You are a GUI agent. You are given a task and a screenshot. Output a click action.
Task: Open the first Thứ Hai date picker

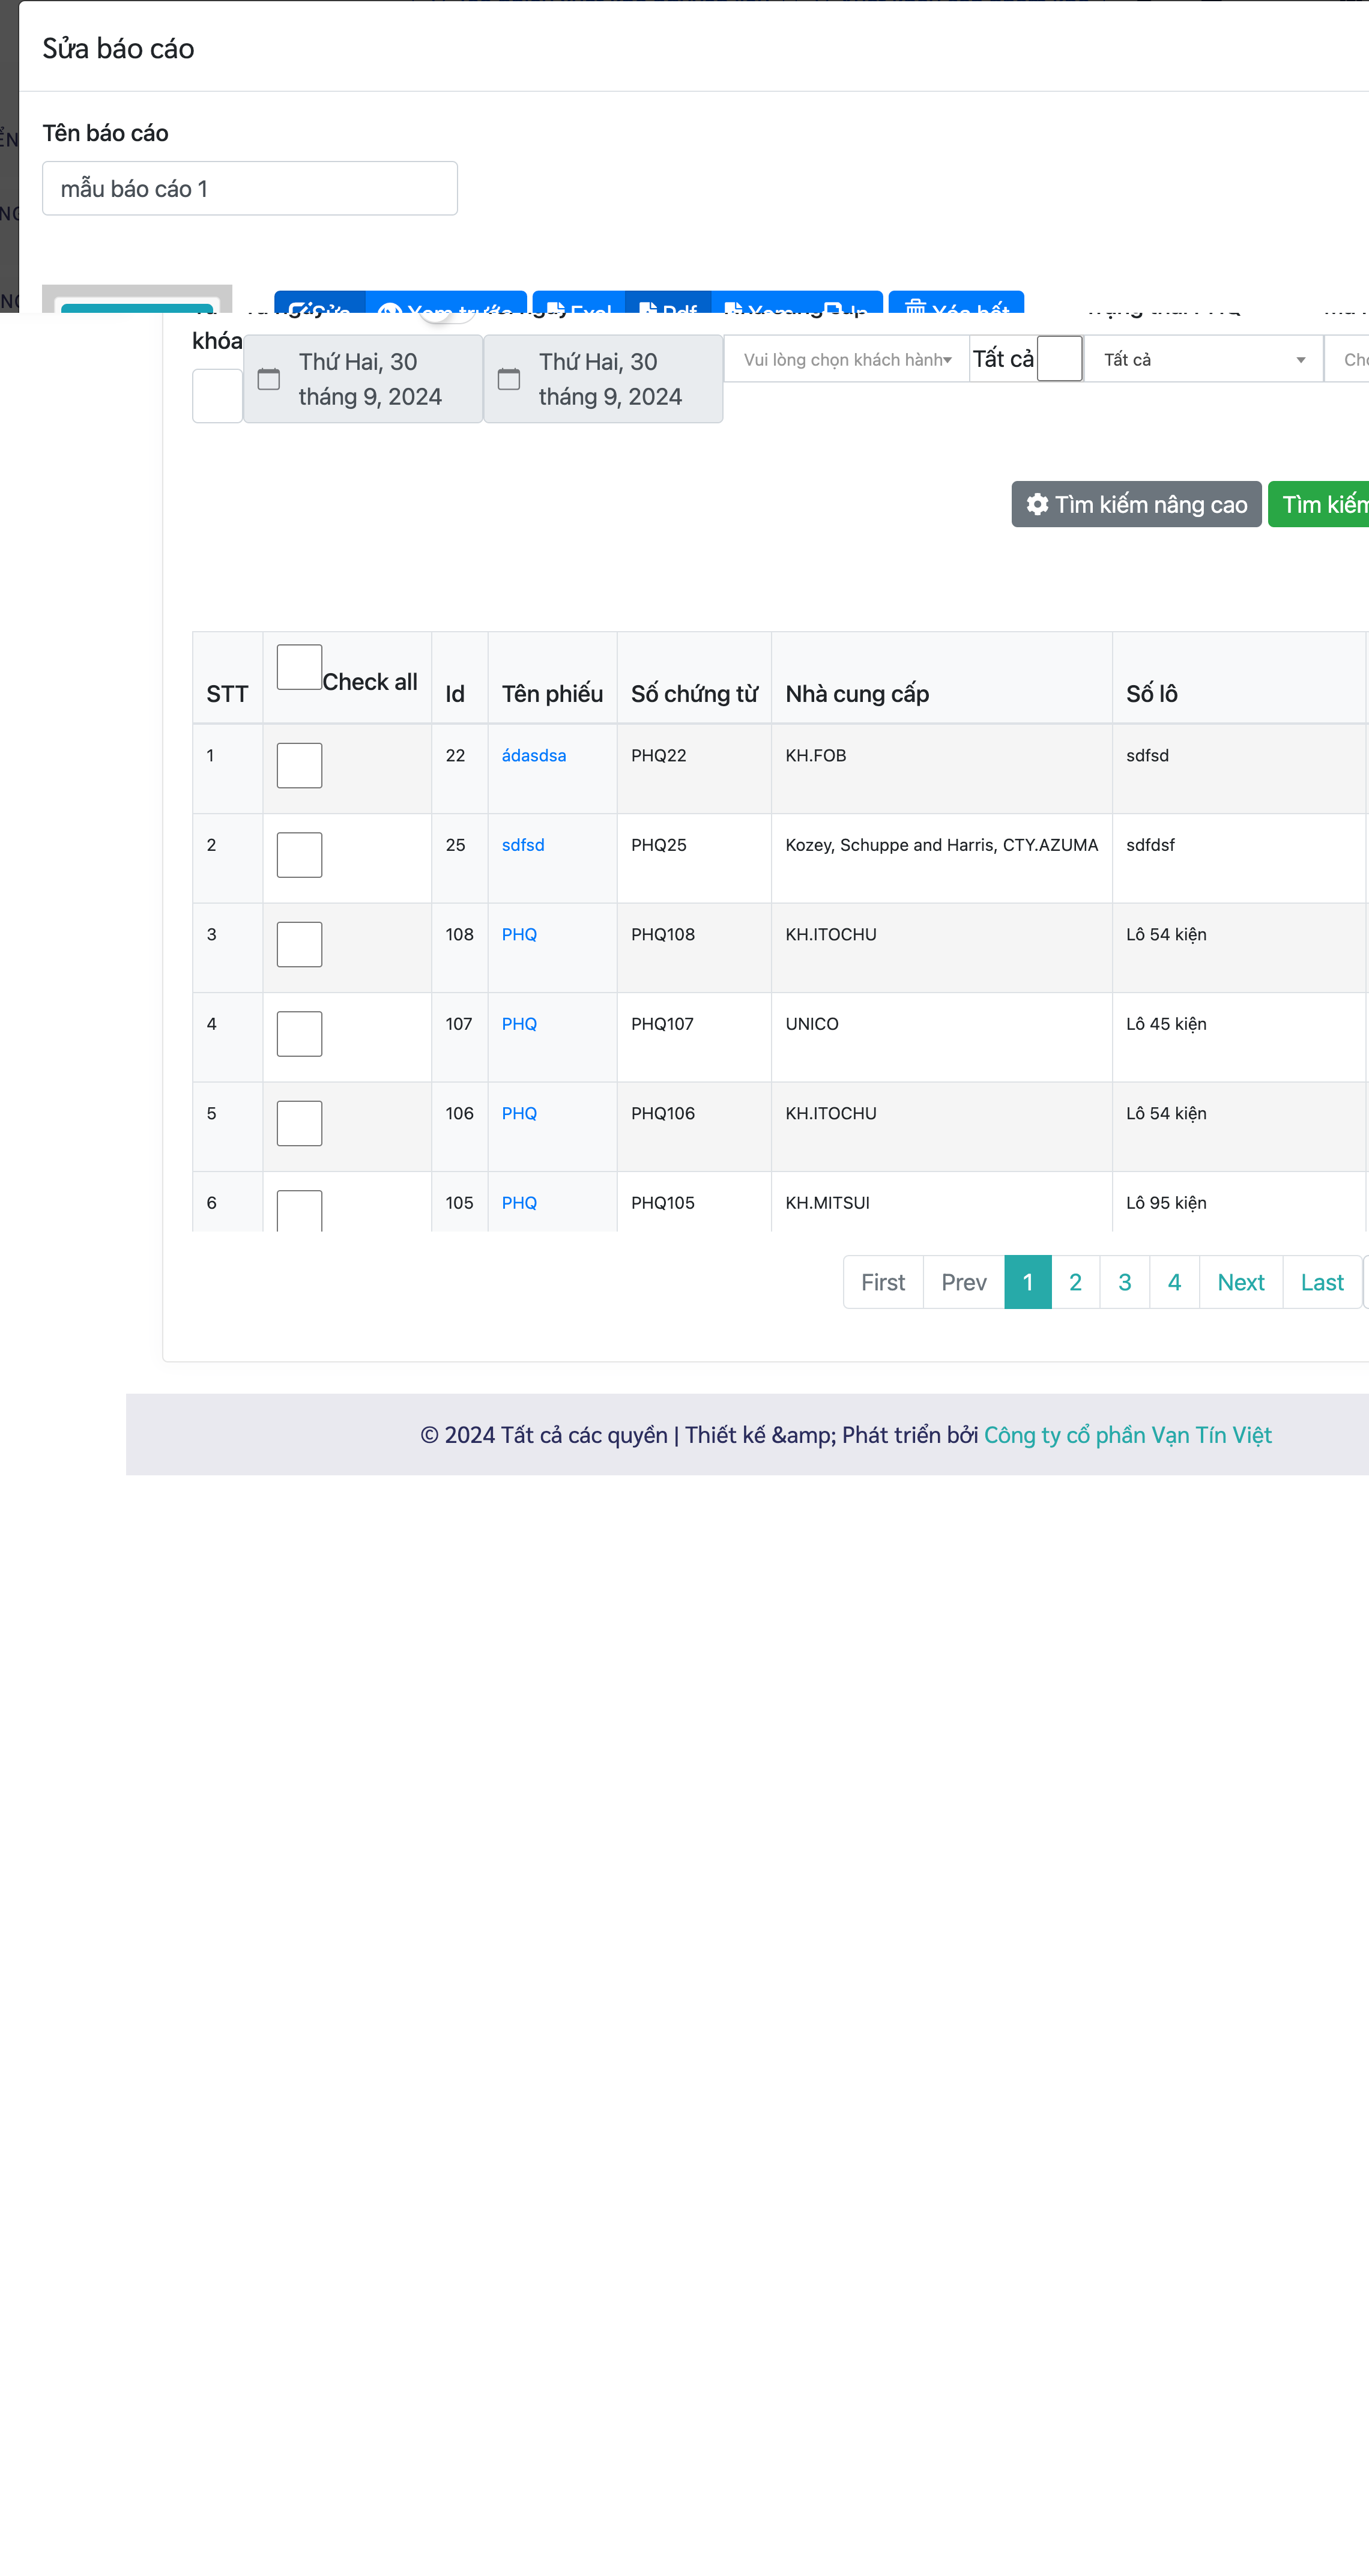369,379
